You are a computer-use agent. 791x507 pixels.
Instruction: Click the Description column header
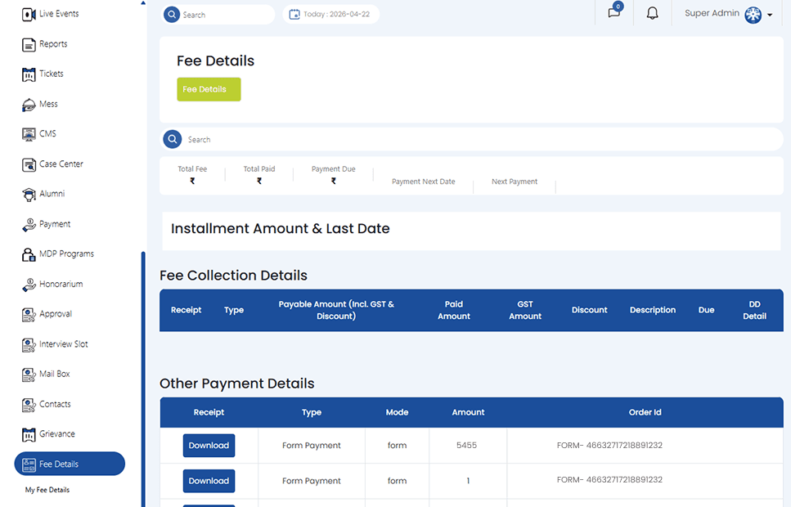click(x=652, y=310)
